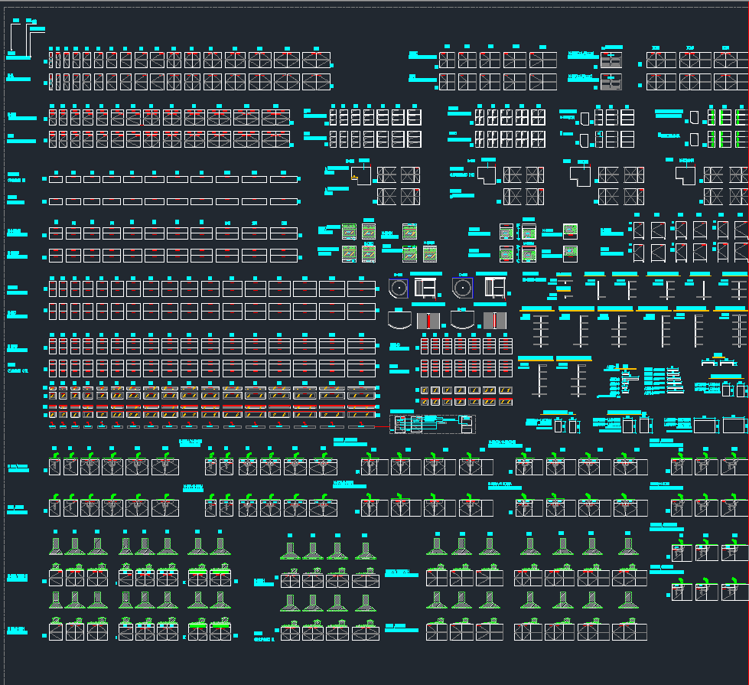
Task: Select the widest cabinet in the topmost row
Action: click(316, 60)
